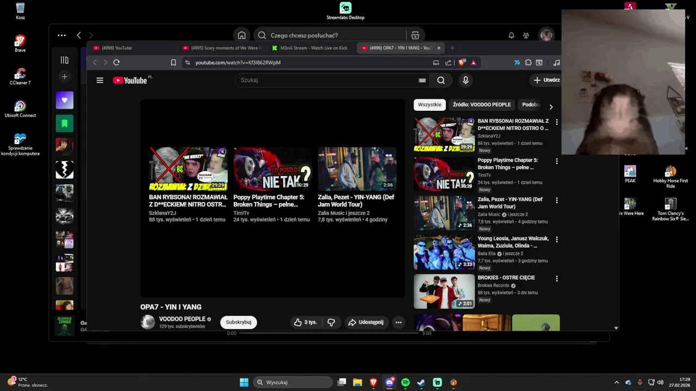Open Steam from the taskbar
The width and height of the screenshot is (696, 391).
tap(421, 382)
